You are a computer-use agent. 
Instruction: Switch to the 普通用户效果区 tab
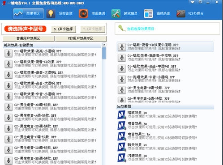(28, 38)
